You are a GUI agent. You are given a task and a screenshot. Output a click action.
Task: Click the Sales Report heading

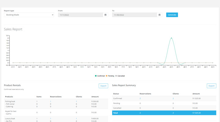[x=13, y=29]
